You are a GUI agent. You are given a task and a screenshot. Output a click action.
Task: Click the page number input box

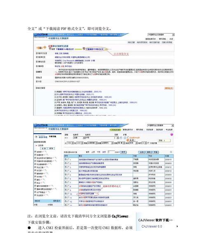click(111, 152)
